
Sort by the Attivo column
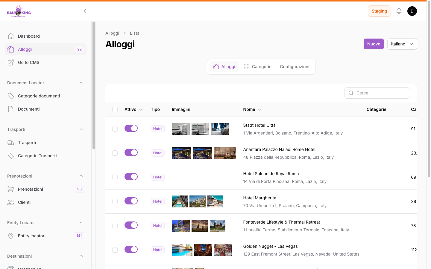pos(133,109)
